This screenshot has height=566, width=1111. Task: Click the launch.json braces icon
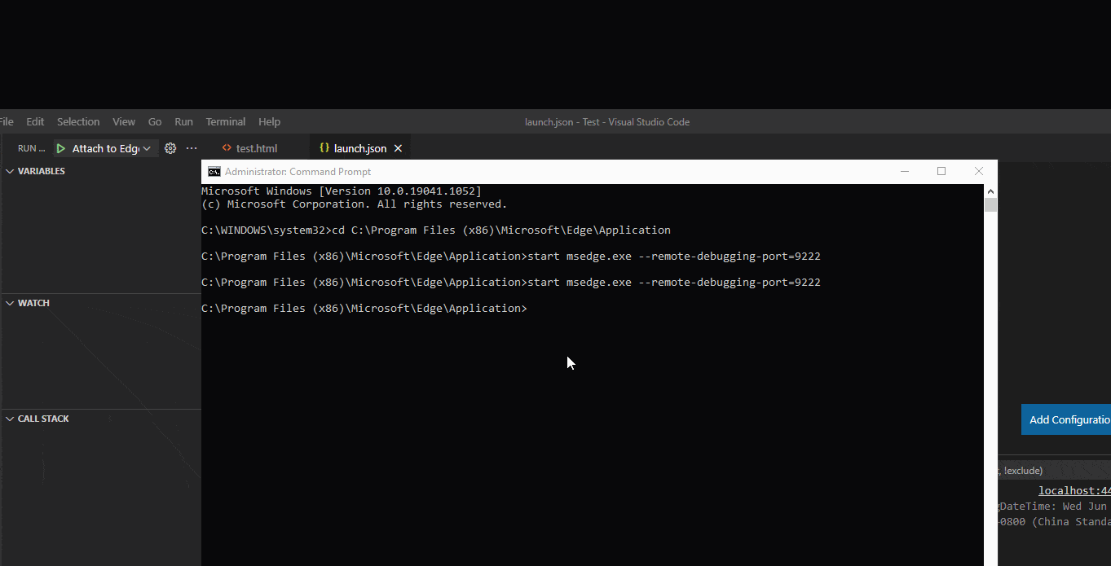pos(325,147)
